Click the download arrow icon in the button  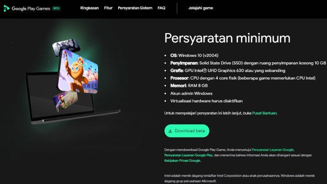click(170, 131)
